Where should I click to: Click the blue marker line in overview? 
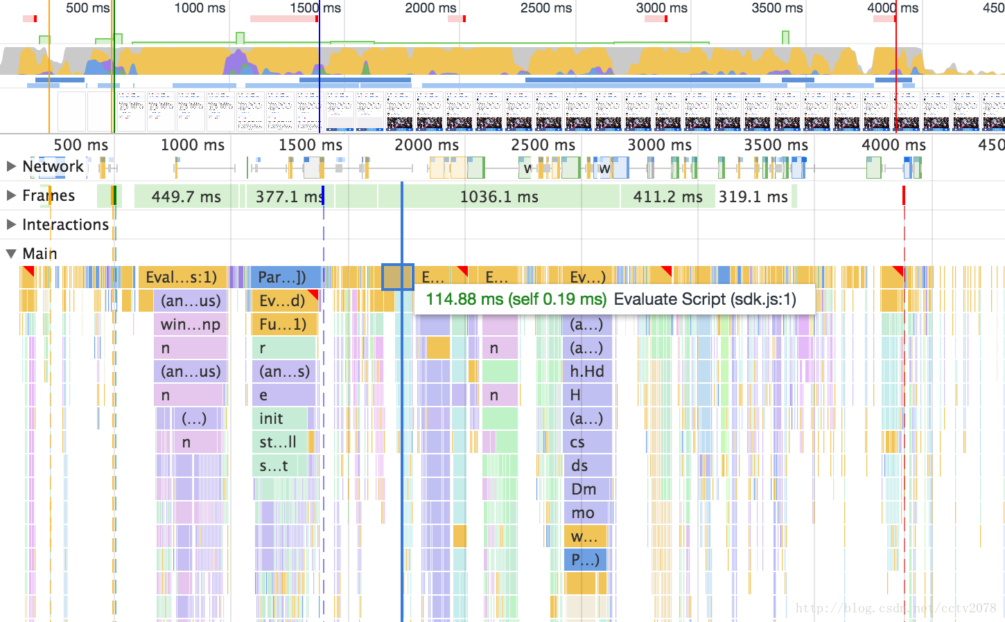320,66
